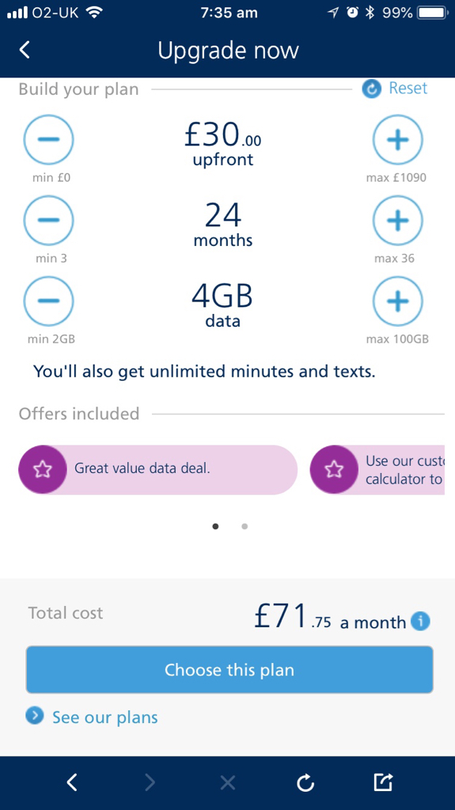Click the circular Reset arrow icon
The width and height of the screenshot is (455, 810).
(x=371, y=89)
